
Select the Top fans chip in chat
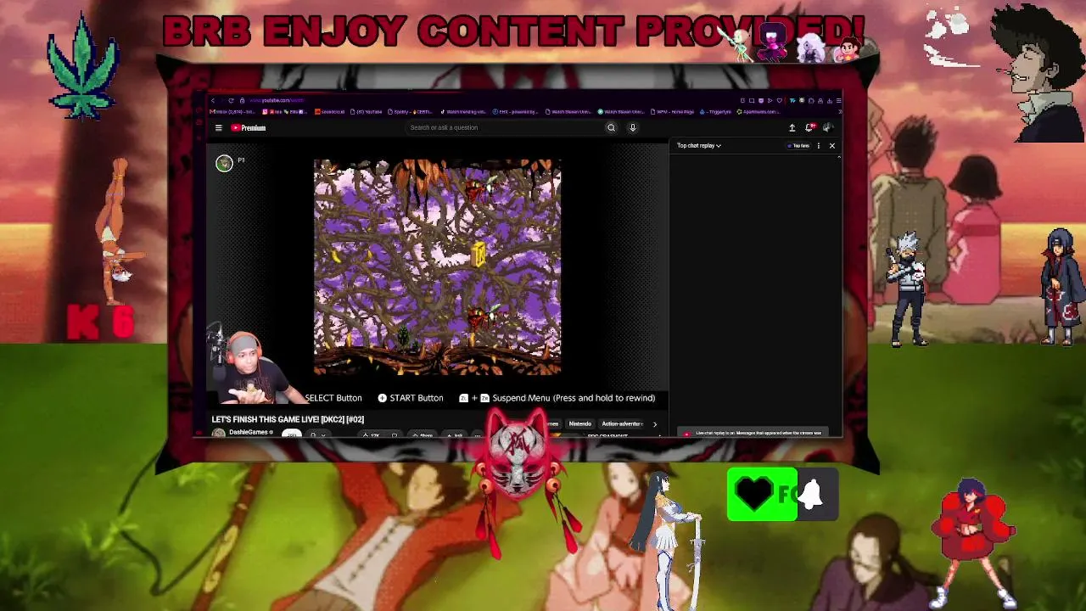coord(799,146)
